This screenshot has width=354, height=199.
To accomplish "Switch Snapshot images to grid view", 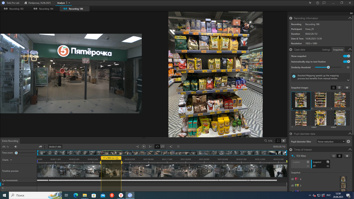I will point(333,88).
